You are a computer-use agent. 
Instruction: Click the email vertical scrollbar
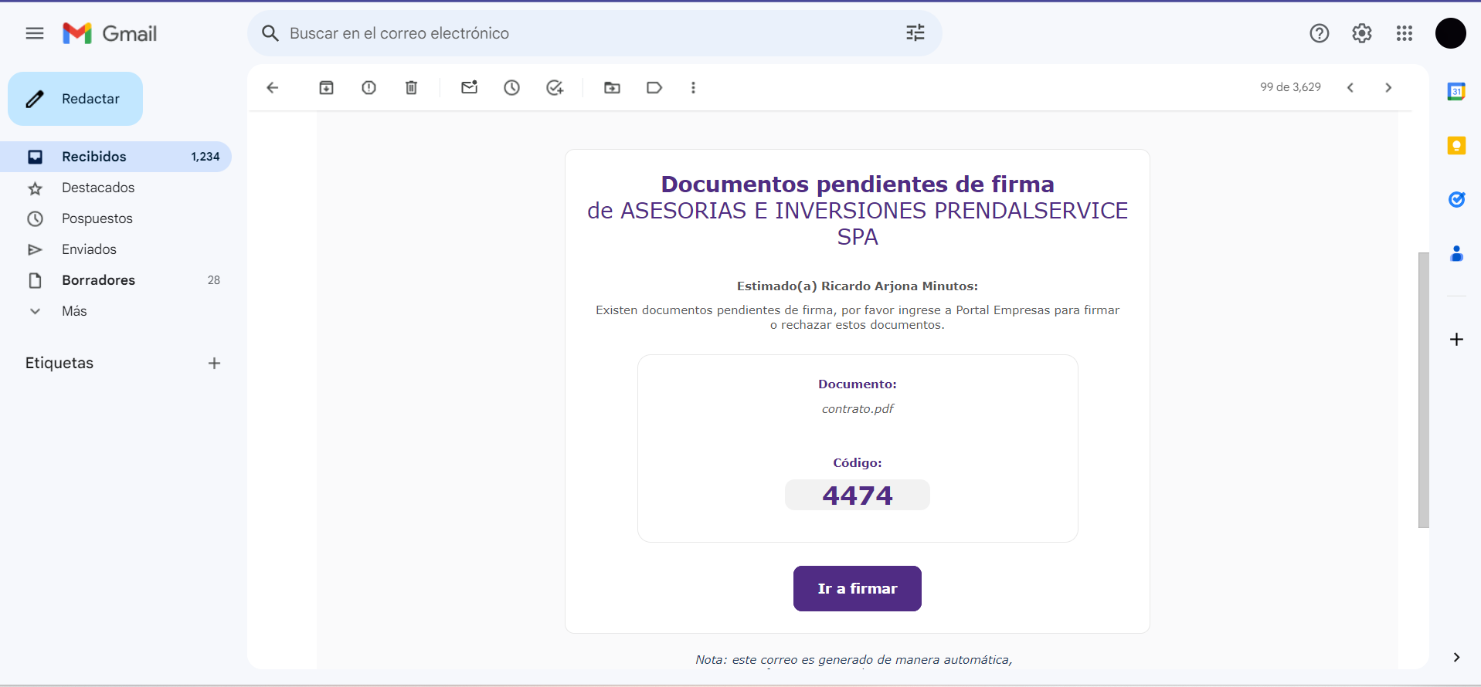coord(1423,390)
